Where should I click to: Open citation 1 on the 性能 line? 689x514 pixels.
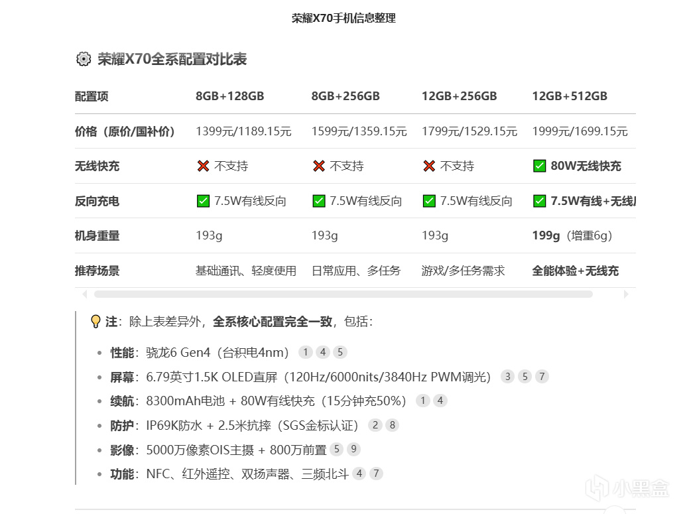point(306,352)
